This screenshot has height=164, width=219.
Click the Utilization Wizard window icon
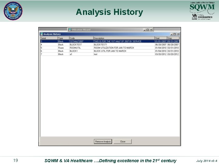pyautogui.click(x=70, y=29)
